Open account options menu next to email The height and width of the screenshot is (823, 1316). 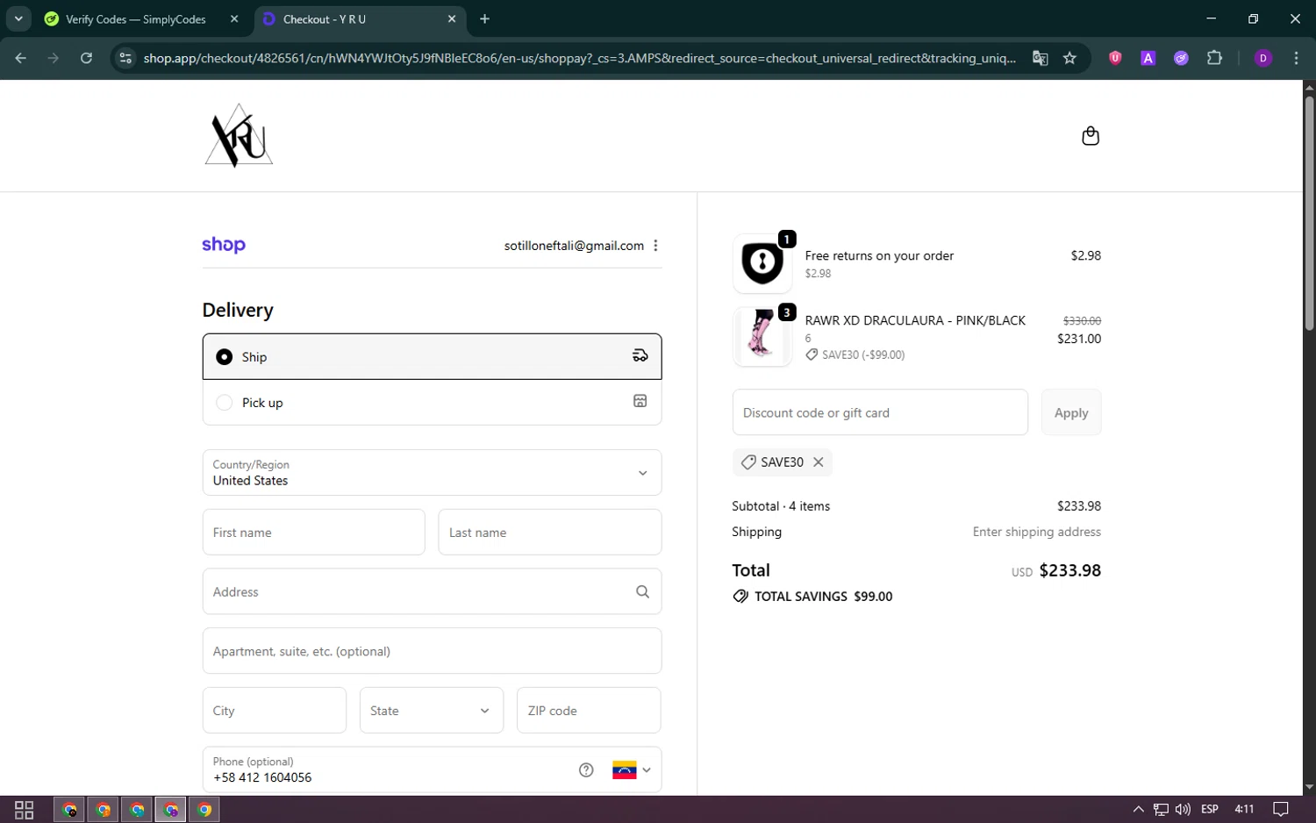point(655,246)
